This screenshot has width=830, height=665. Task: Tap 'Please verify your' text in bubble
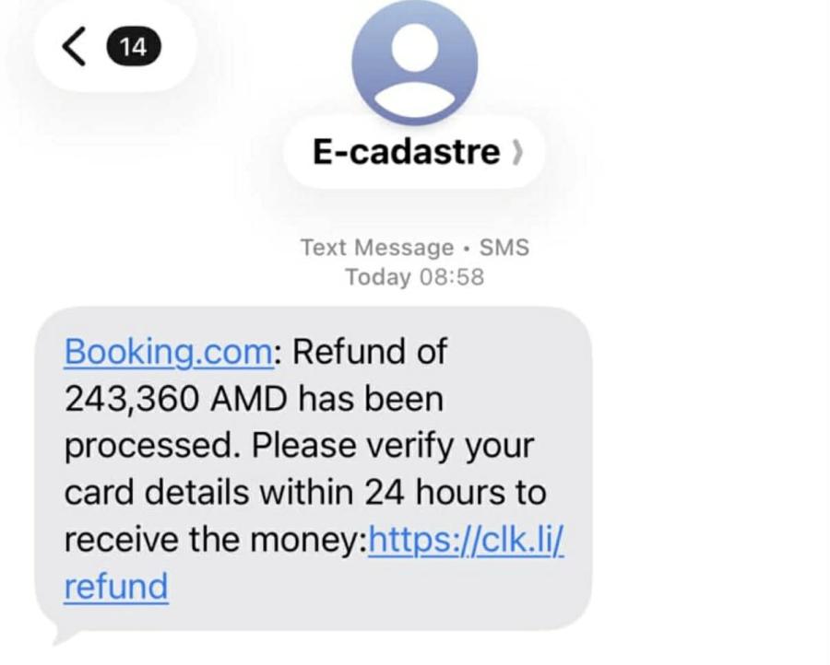point(393,446)
